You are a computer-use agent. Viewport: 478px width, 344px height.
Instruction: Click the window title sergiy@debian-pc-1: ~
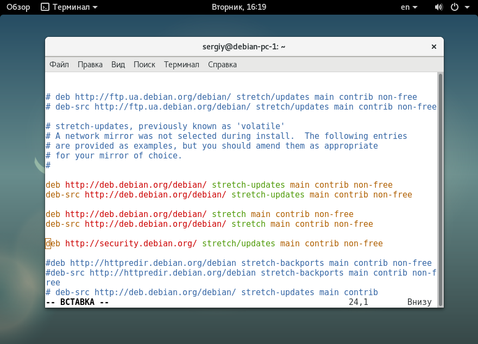point(244,47)
